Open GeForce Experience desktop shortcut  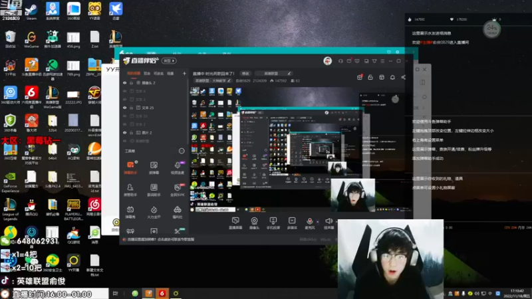click(10, 182)
